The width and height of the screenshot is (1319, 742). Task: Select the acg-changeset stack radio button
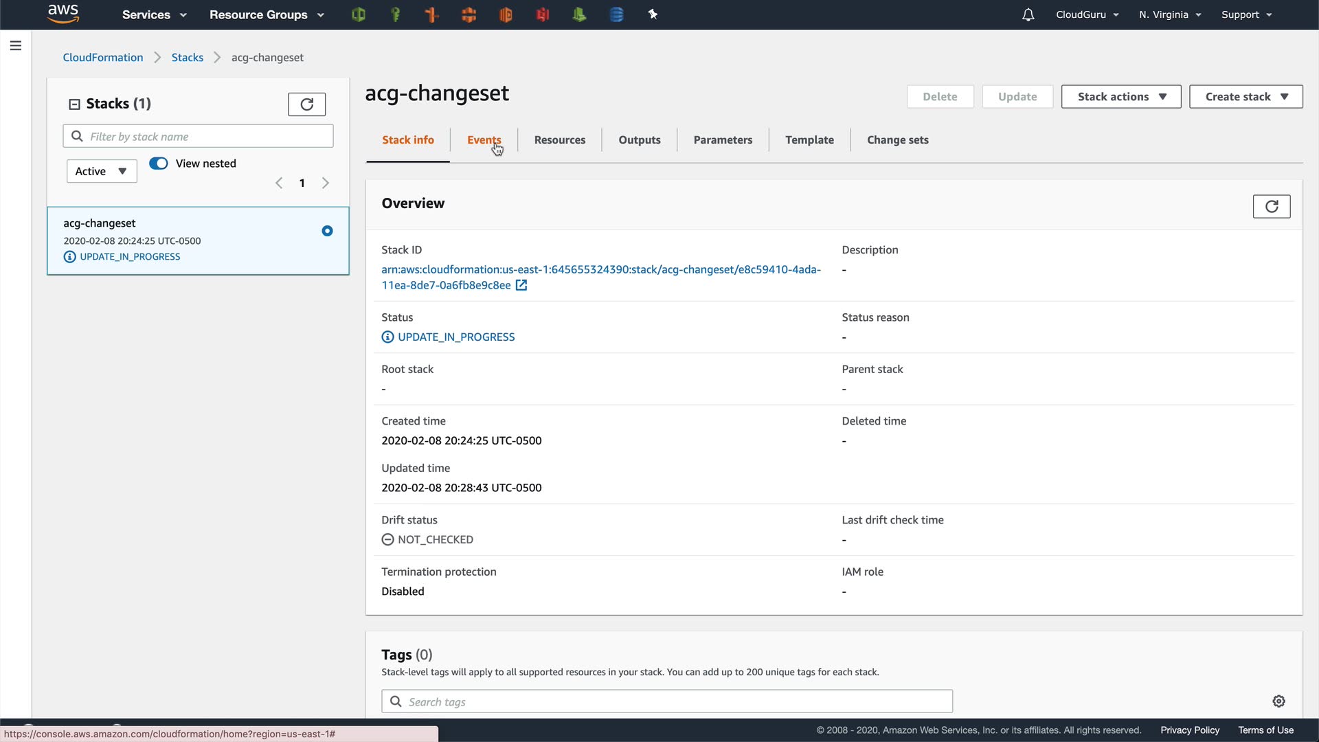(327, 231)
